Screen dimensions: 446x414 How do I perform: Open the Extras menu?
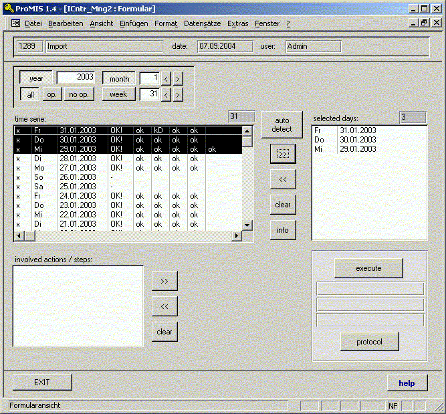pos(237,23)
